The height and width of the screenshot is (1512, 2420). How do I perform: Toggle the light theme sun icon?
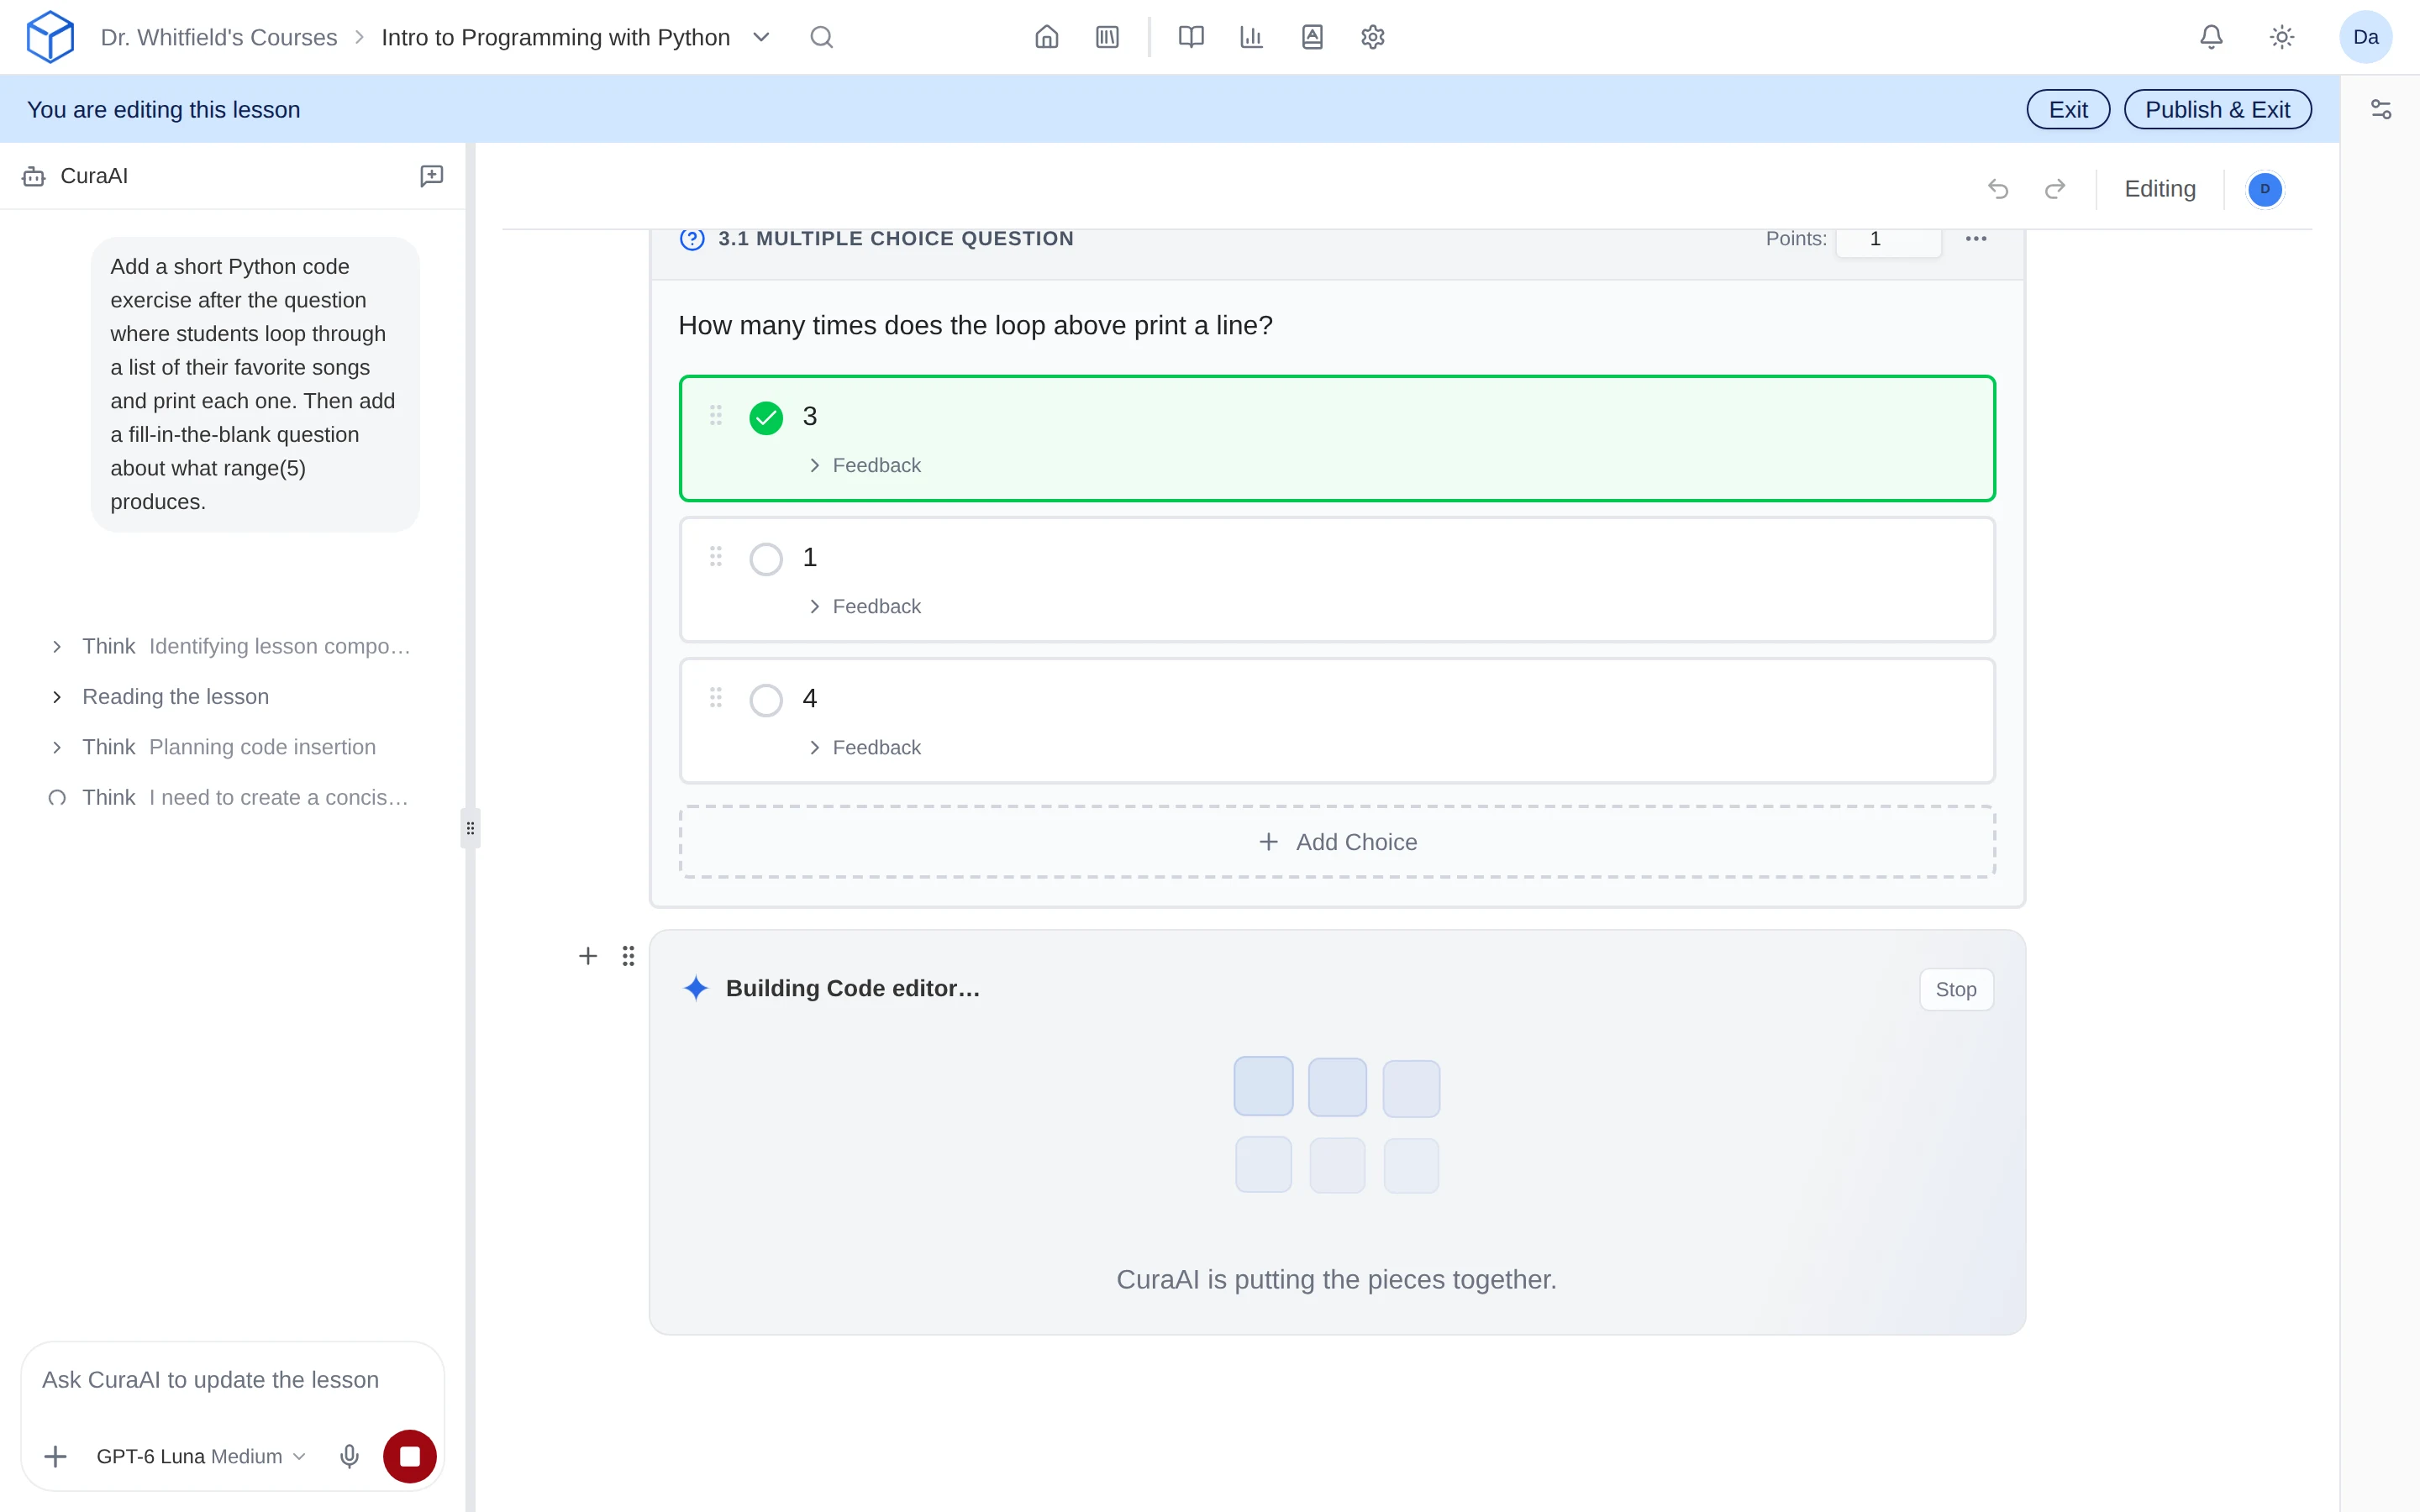(2282, 37)
